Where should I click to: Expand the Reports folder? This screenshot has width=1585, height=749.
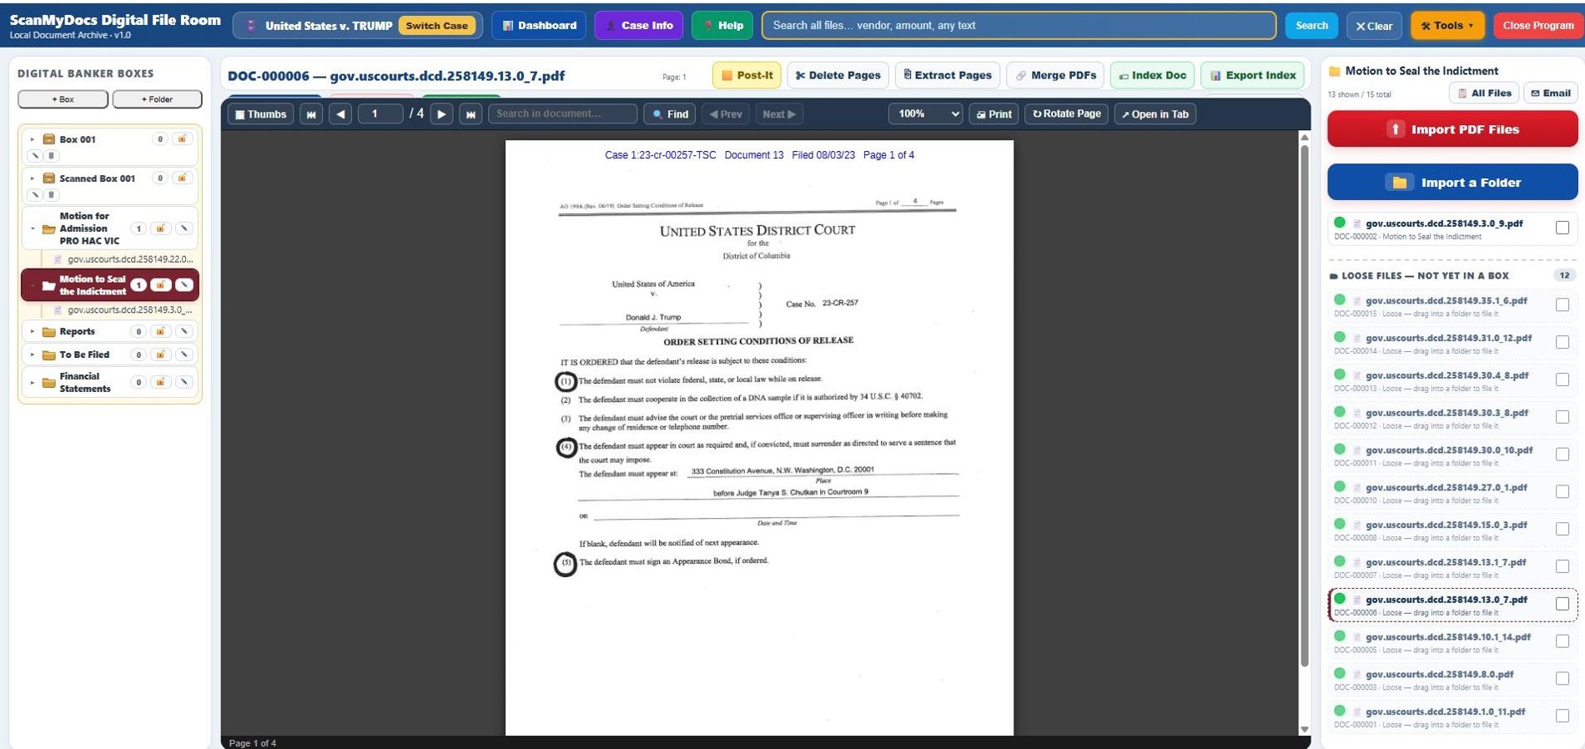(33, 331)
